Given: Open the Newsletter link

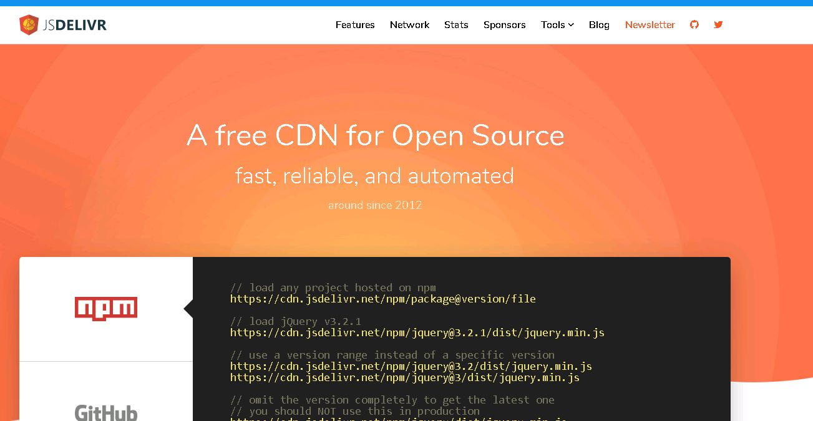Looking at the screenshot, I should click(650, 25).
